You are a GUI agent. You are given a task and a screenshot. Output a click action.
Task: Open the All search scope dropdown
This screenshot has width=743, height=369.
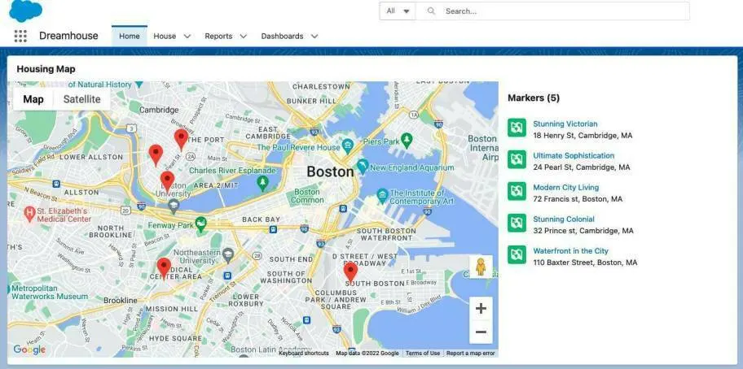click(x=398, y=11)
